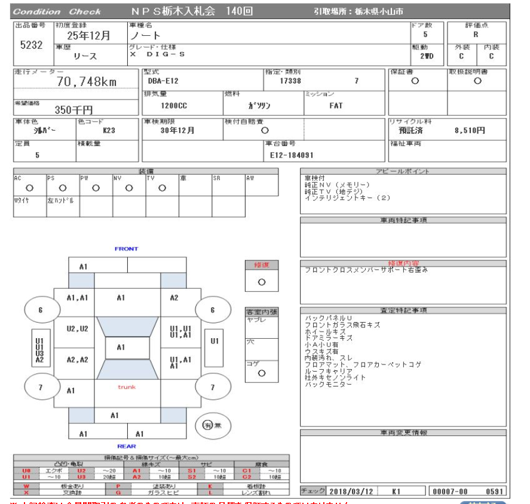Click the red U0 damage code legend cell

coord(26,471)
